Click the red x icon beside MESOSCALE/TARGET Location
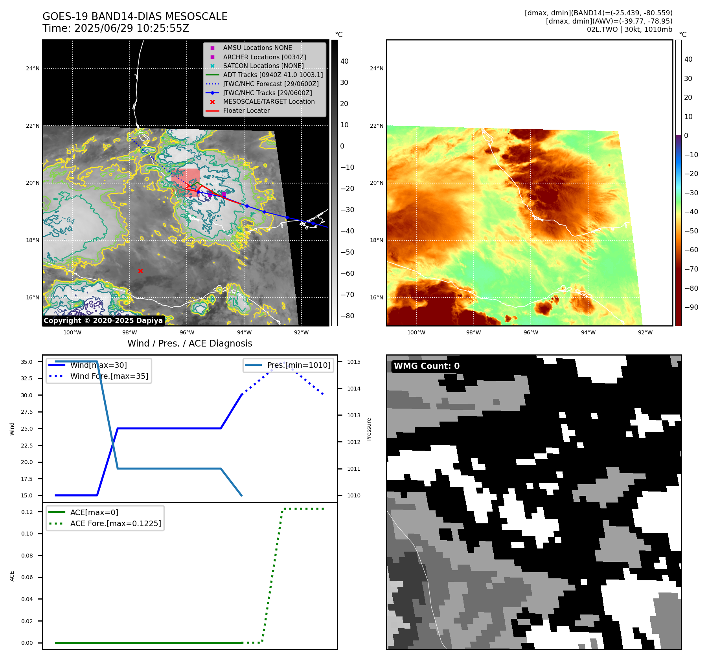Screen dimensions: 708x664 [212, 102]
